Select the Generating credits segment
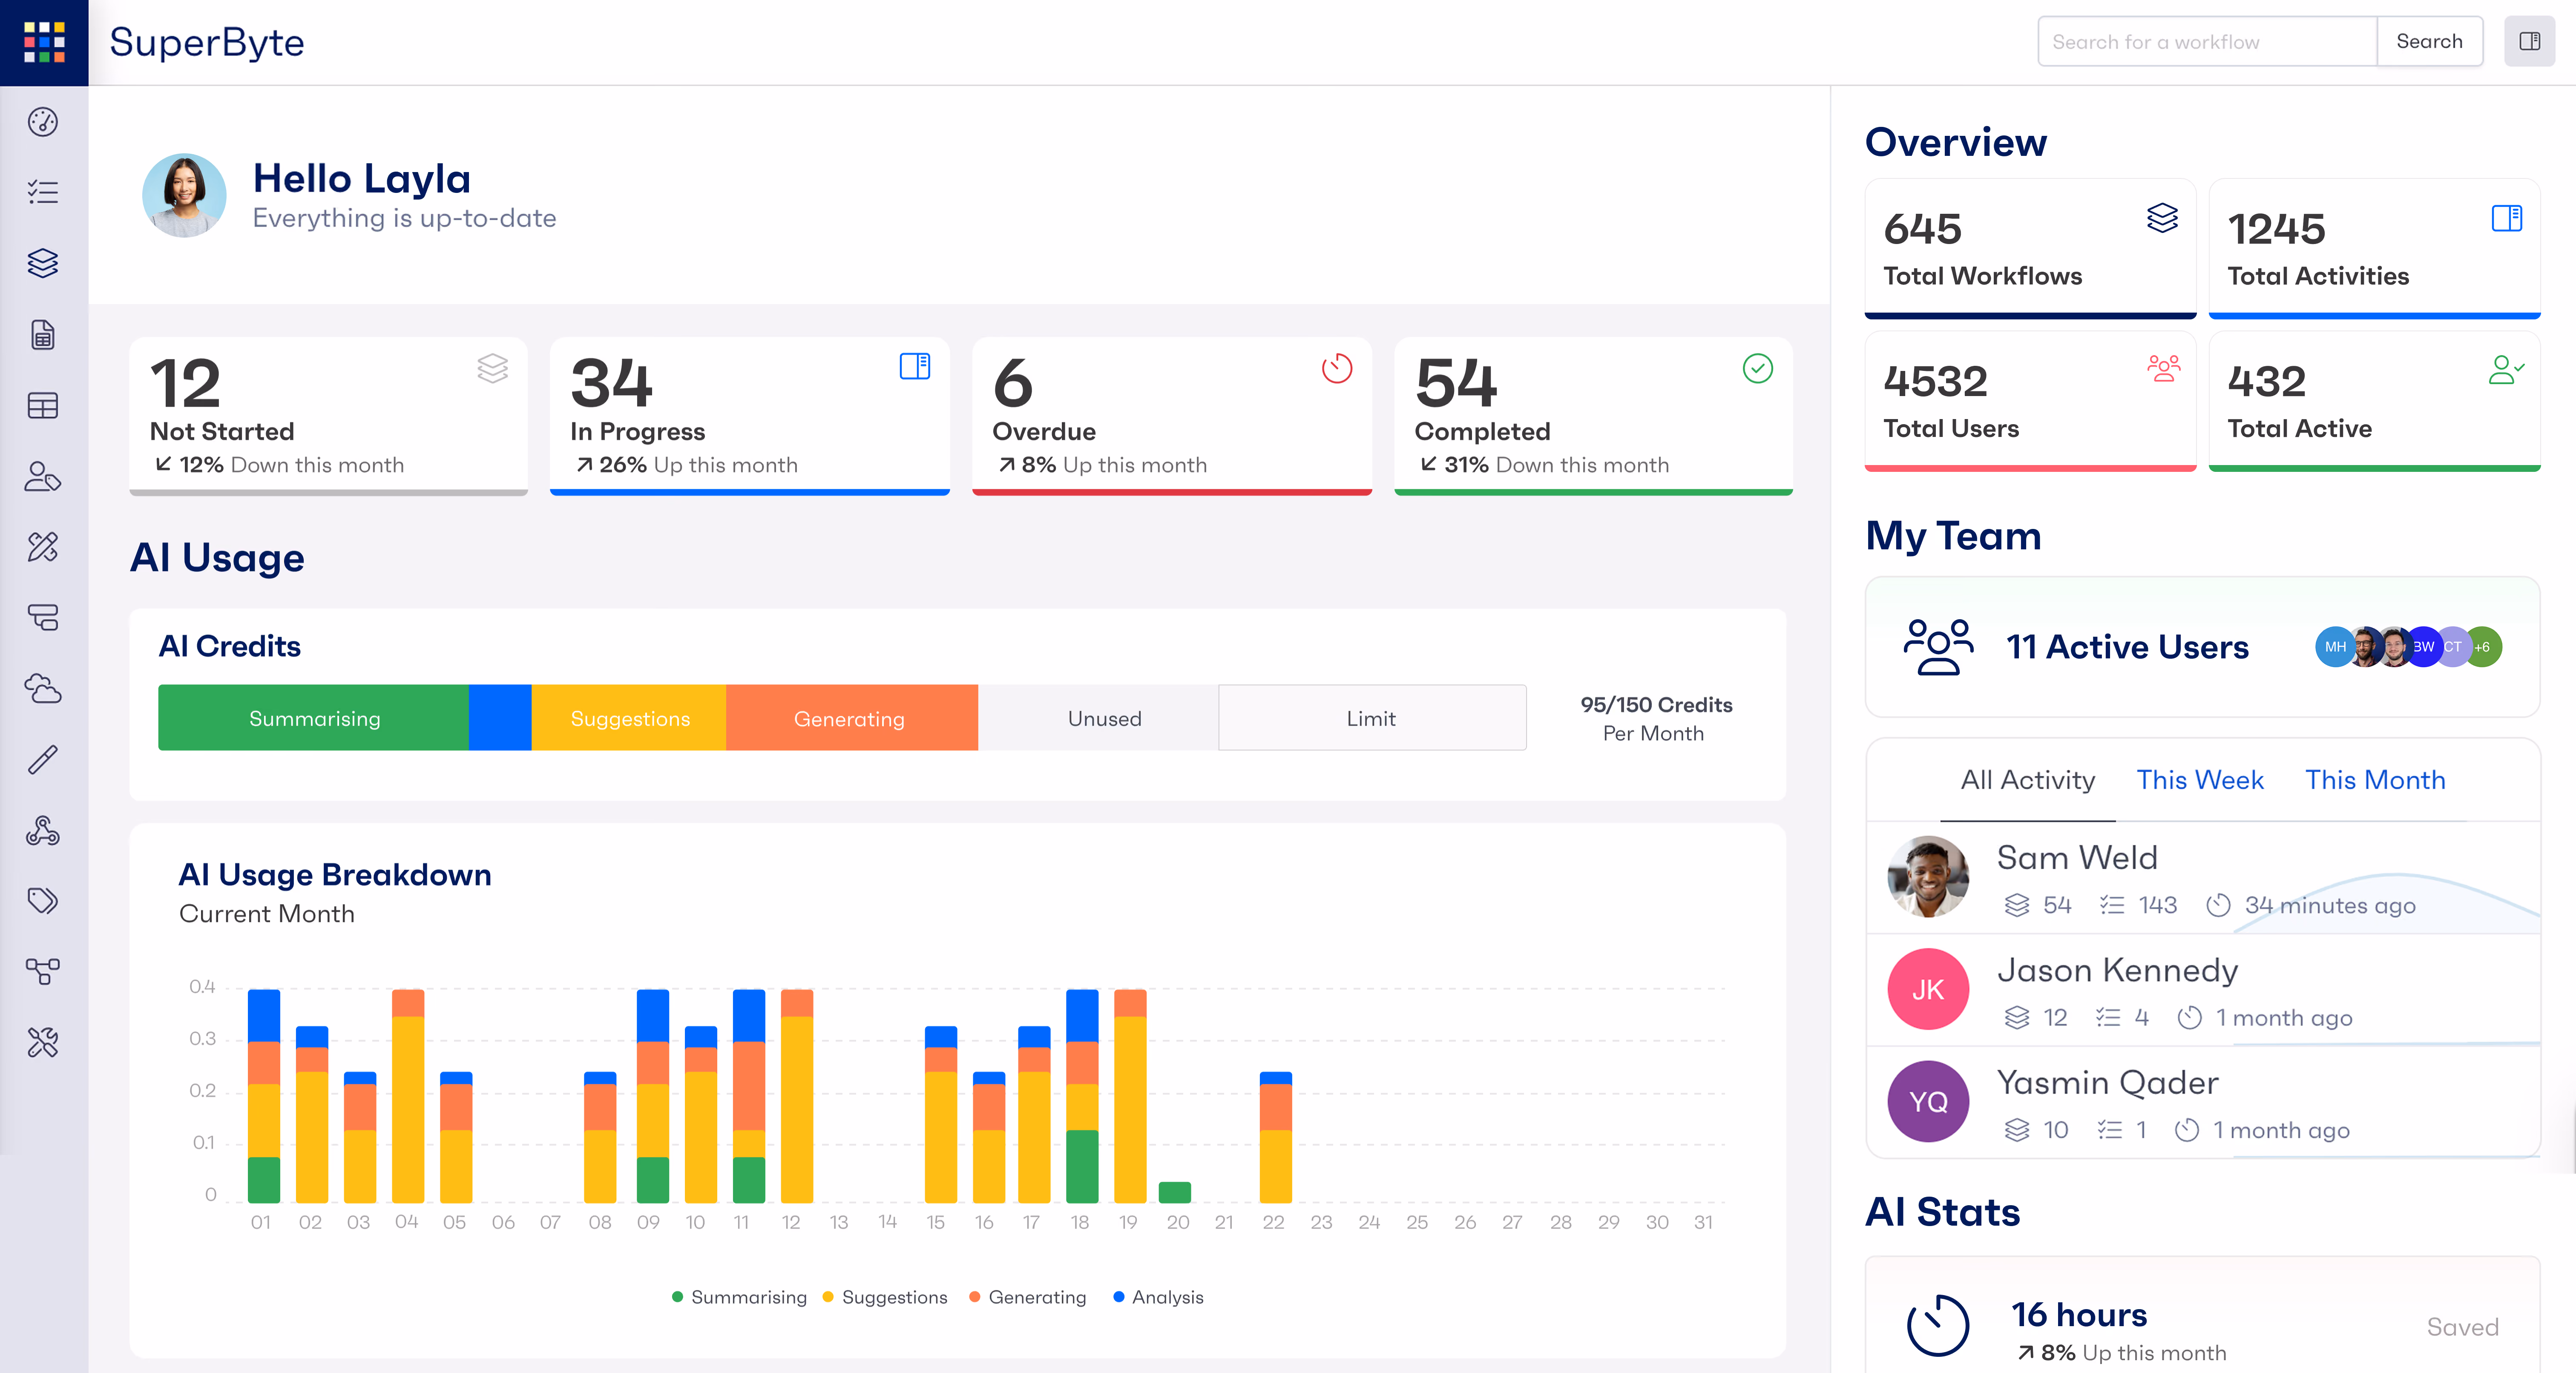Image resolution: width=2576 pixels, height=1373 pixels. (851, 718)
